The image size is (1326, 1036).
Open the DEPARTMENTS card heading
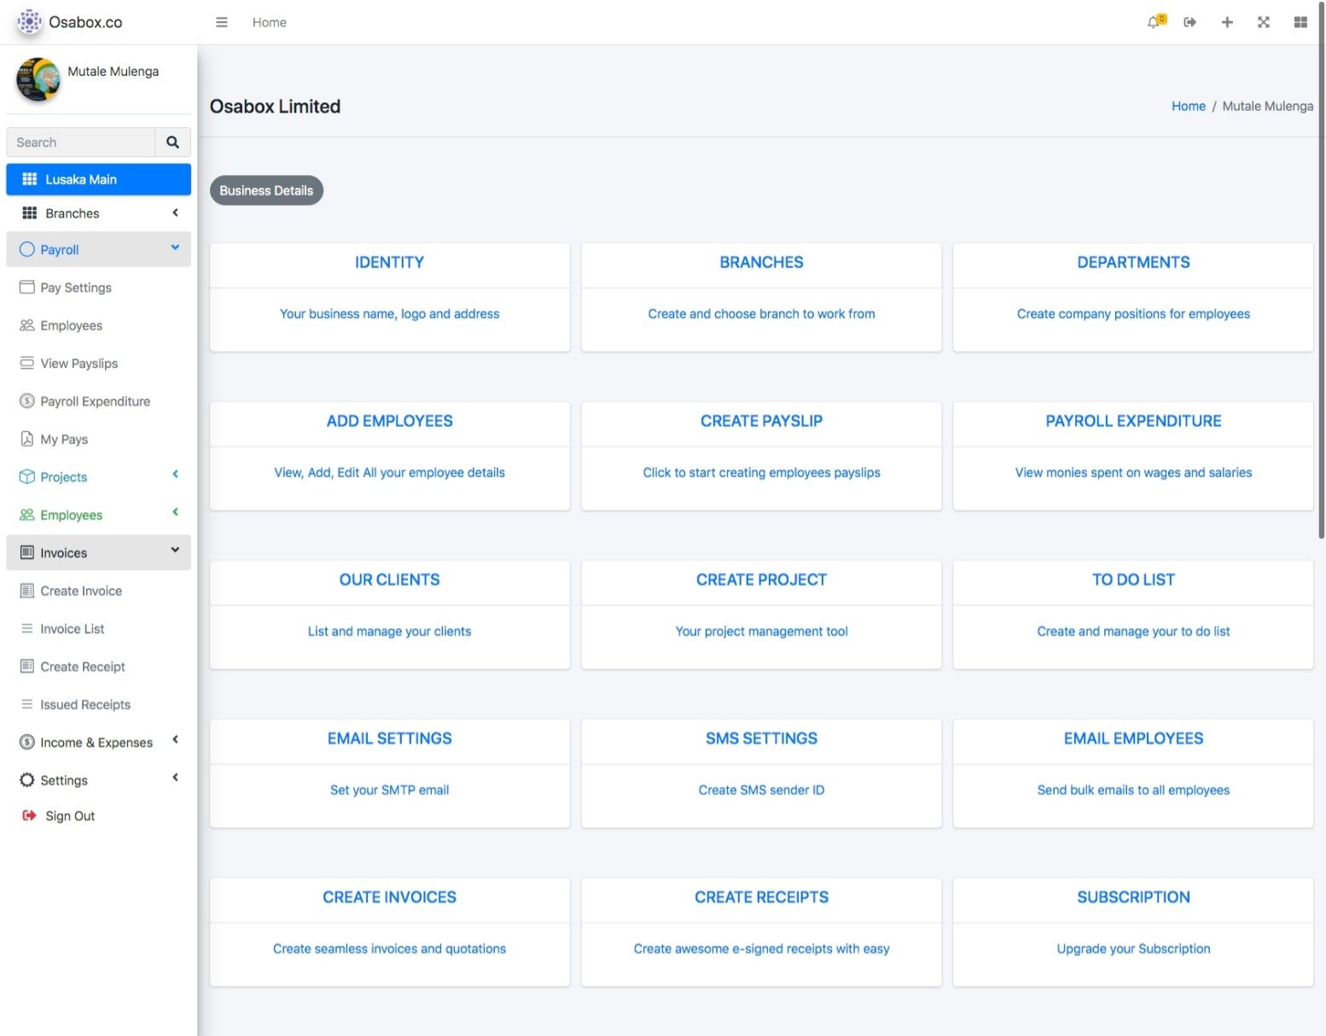click(1133, 262)
